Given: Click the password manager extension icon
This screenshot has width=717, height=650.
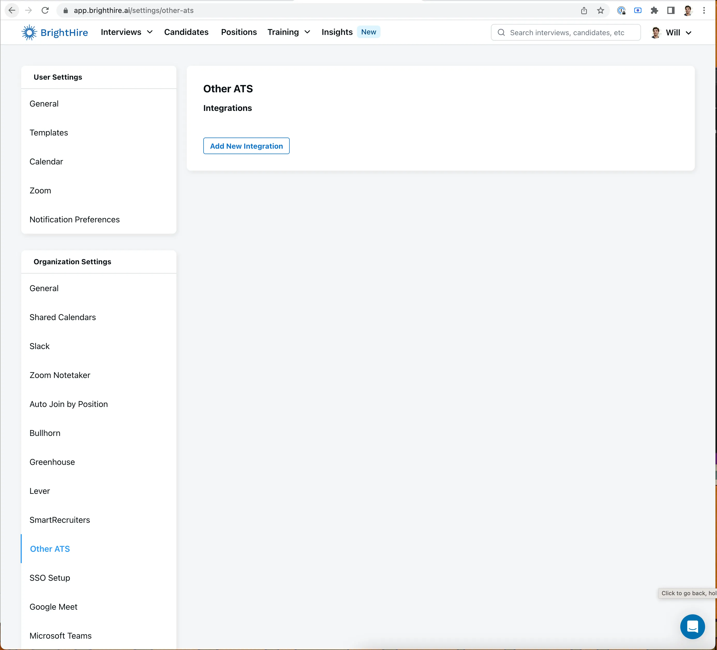Looking at the screenshot, I should [x=621, y=10].
